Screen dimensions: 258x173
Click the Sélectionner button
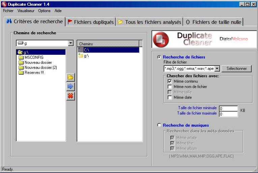(x=236, y=69)
